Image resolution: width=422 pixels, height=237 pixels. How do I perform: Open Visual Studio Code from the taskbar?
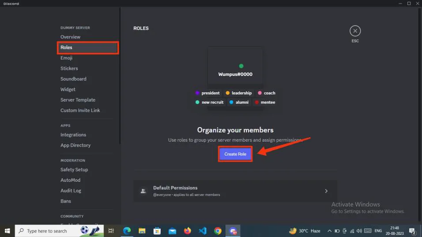pos(202,231)
